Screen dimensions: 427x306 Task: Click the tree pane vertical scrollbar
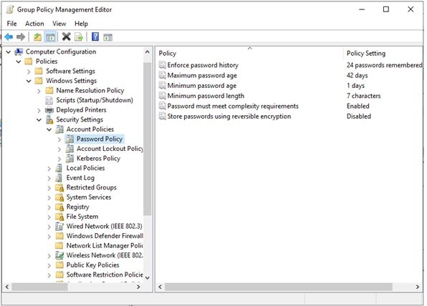(148, 139)
